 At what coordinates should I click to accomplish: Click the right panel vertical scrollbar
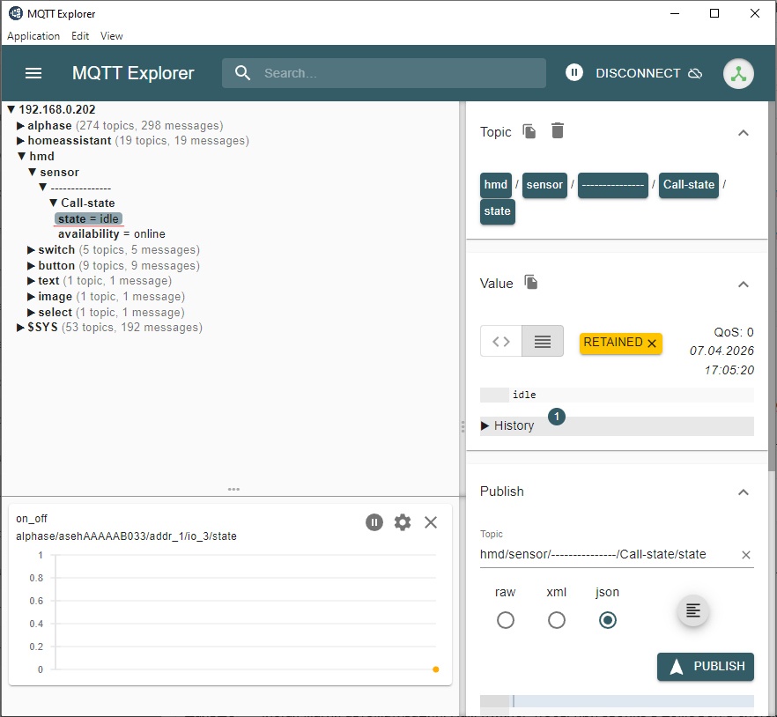tap(772, 286)
